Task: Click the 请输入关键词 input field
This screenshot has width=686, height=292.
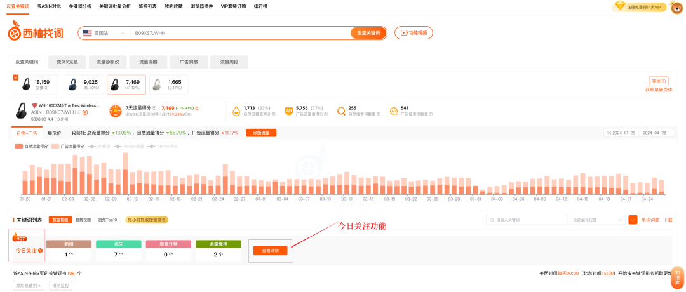Action: [527, 220]
